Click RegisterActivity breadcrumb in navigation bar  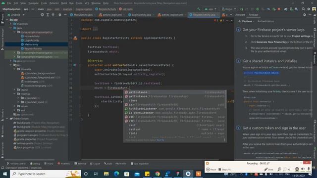coord(106,9)
